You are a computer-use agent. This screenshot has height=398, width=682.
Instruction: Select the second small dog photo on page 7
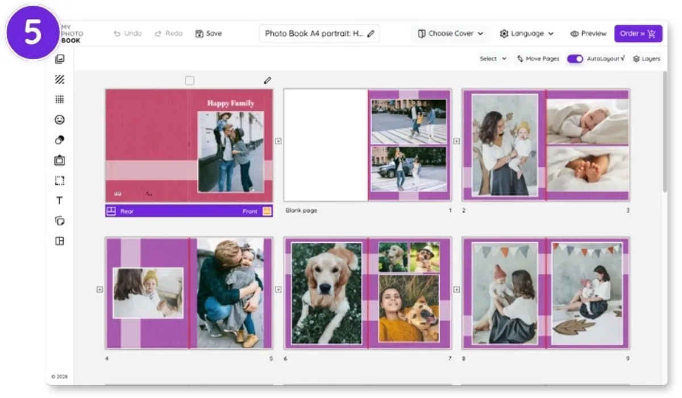pyautogui.click(x=425, y=258)
